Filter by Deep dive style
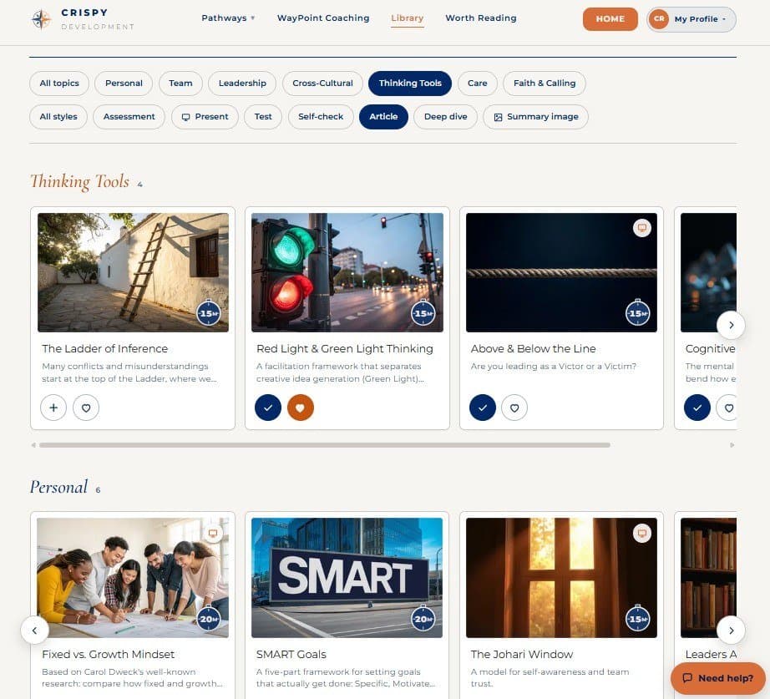The width and height of the screenshot is (770, 699). coord(445,117)
